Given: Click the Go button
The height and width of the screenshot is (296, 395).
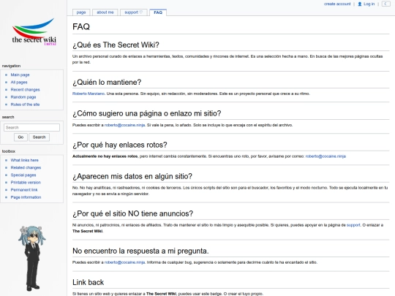Looking at the screenshot, I should click(x=20, y=137).
